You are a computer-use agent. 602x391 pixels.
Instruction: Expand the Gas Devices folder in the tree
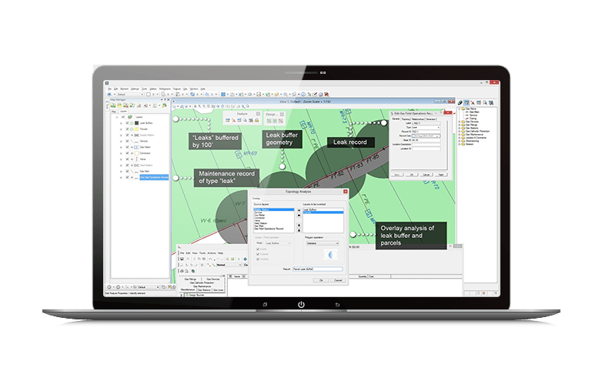(x=459, y=120)
